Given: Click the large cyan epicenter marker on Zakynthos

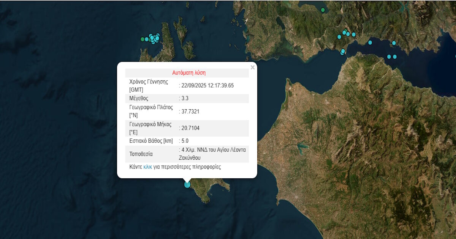Looking at the screenshot, I should point(187,184).
